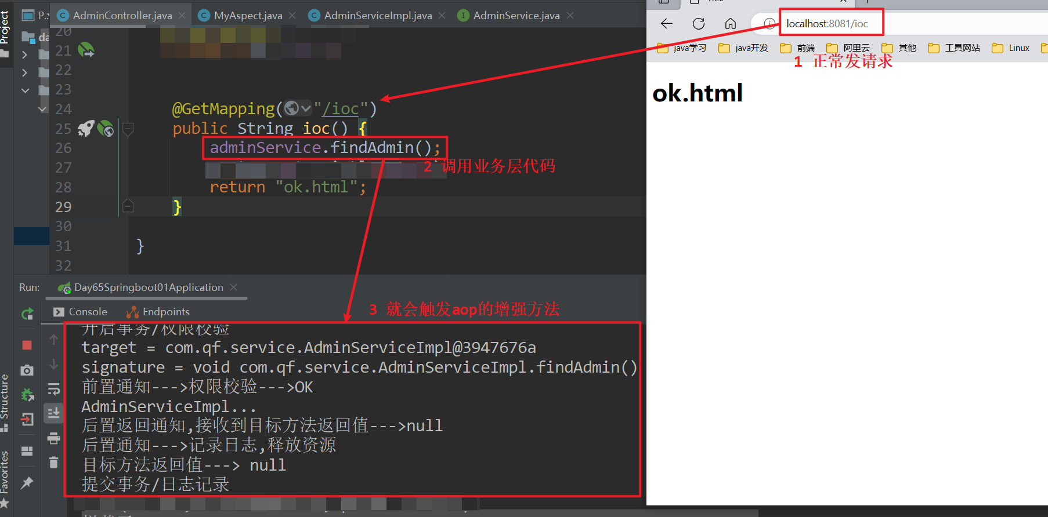Click the fold end marker on line 29

click(128, 206)
